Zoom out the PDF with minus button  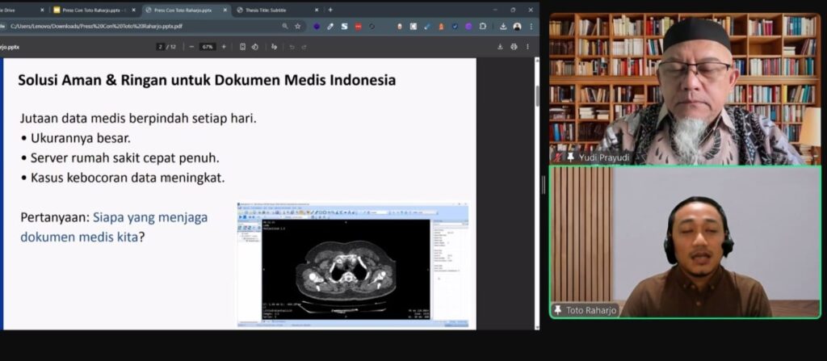point(191,47)
